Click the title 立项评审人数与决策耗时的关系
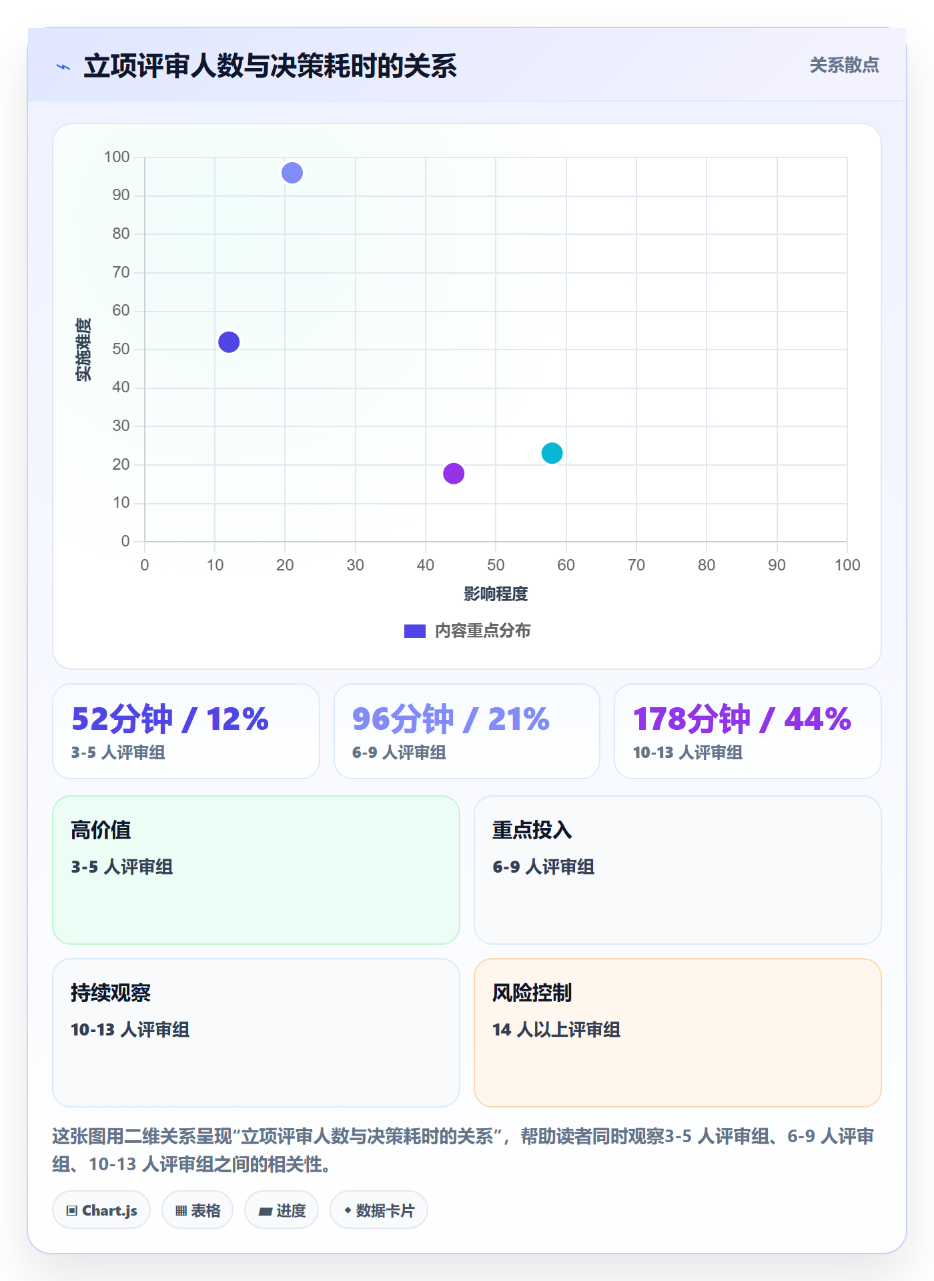This screenshot has height=1281, width=934. (x=270, y=66)
